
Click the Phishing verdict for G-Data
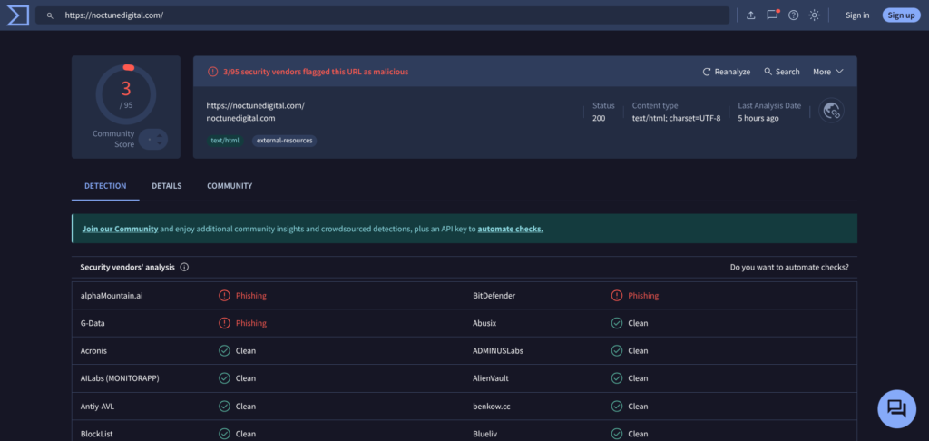pyautogui.click(x=251, y=323)
